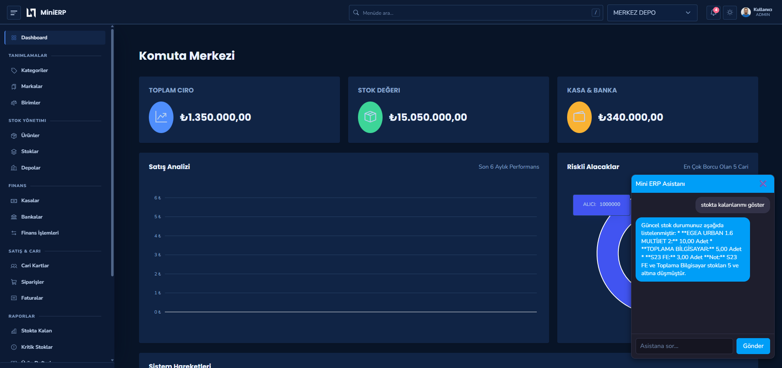Click the 'stokta kalanlarımı göster' chat message
Screen dimensions: 782x368
click(732, 205)
